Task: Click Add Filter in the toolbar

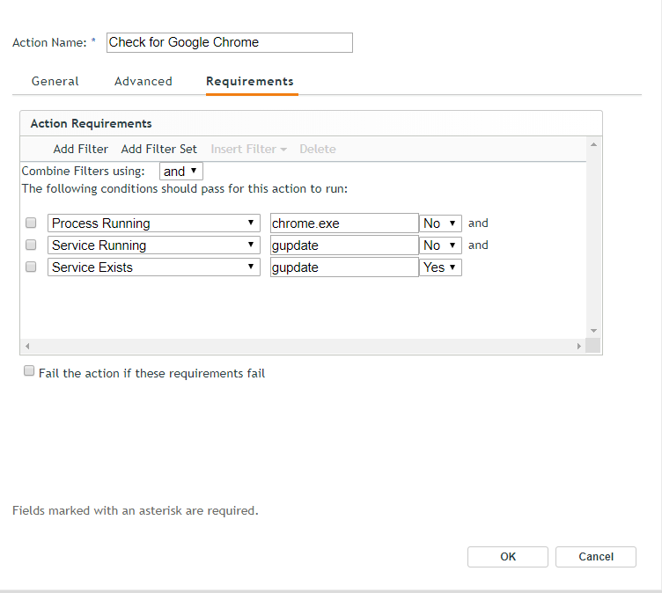Action: pyautogui.click(x=81, y=149)
